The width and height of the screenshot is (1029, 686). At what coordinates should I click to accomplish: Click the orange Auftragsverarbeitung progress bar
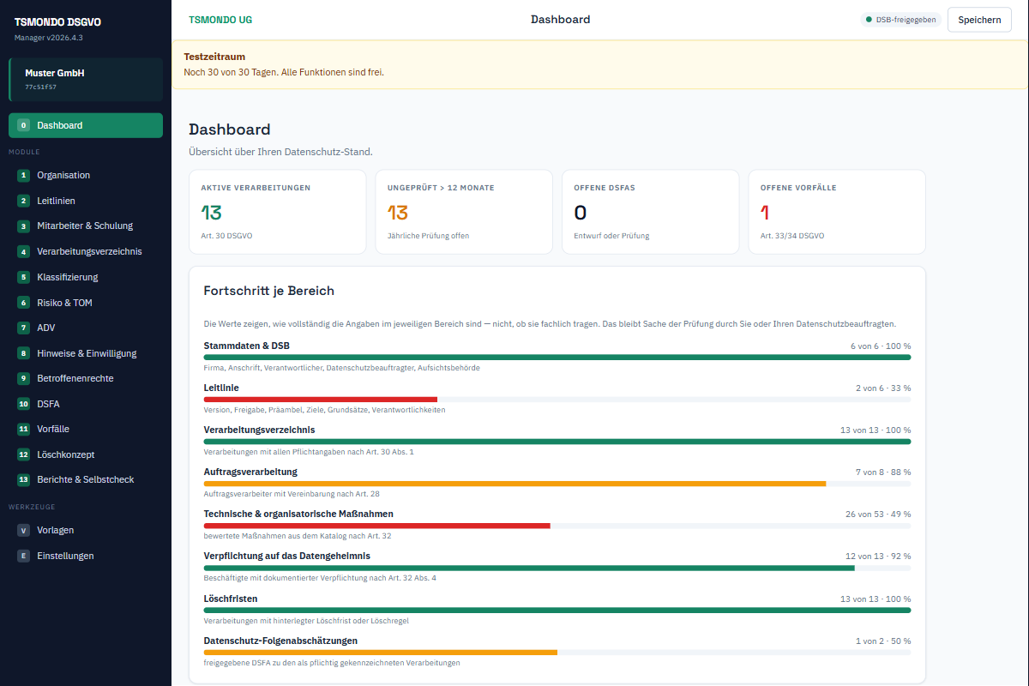tap(514, 484)
